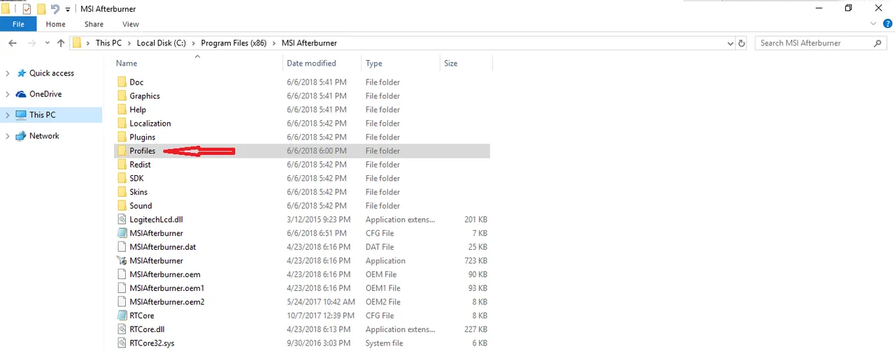Click the Localization folder icon
Screen dimensions: 895x351
coord(122,124)
